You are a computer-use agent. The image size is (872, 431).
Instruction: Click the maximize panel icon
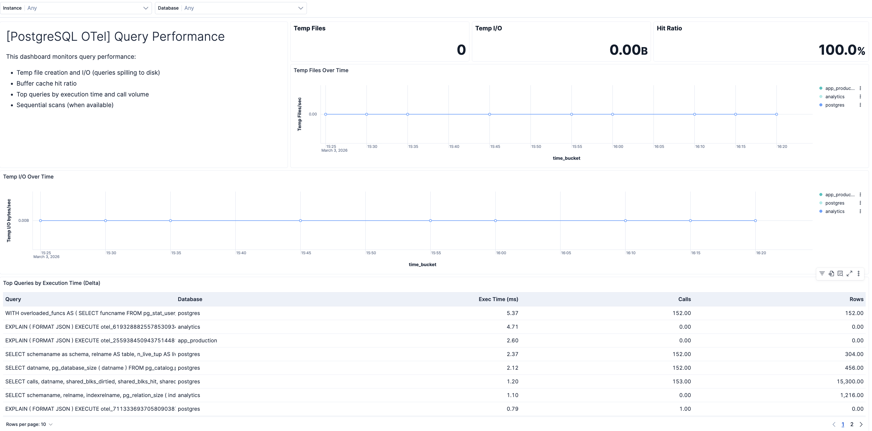click(x=849, y=273)
